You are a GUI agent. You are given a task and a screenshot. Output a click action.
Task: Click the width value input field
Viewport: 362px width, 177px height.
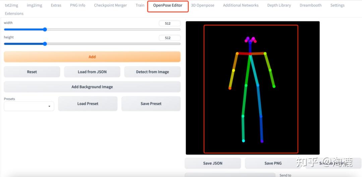pos(170,23)
